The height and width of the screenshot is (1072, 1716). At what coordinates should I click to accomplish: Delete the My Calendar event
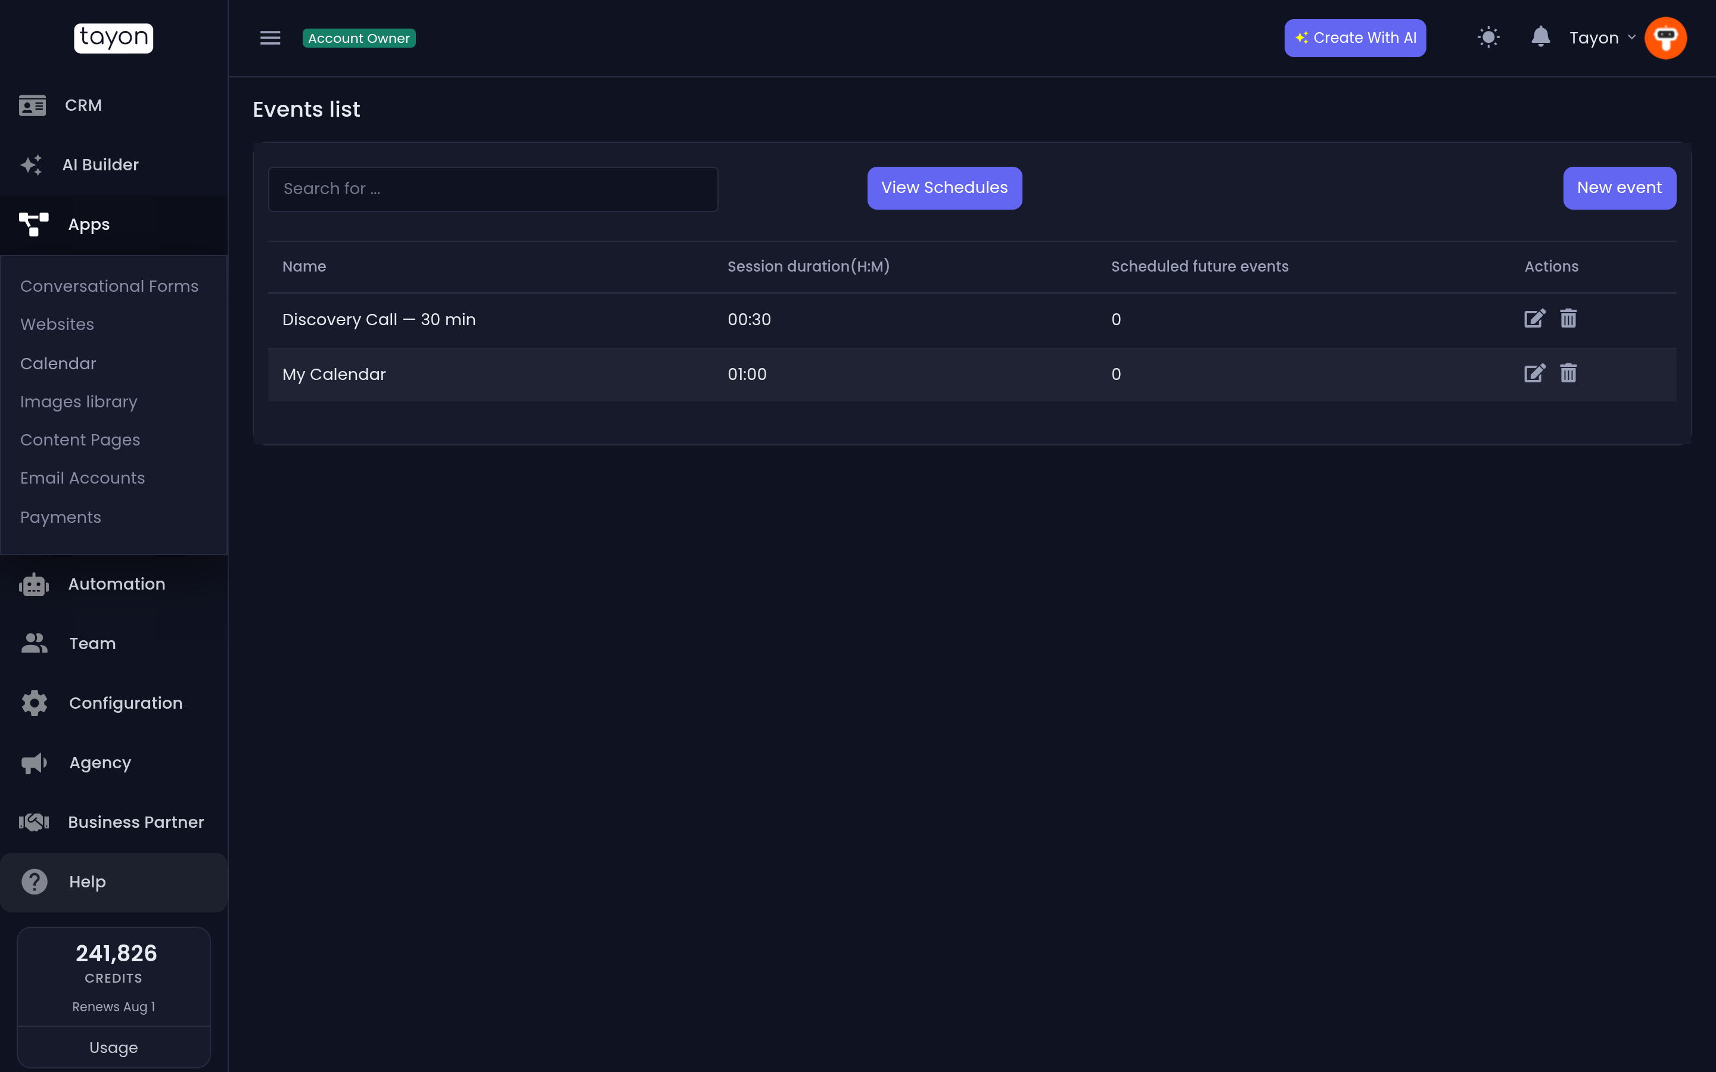click(1568, 373)
